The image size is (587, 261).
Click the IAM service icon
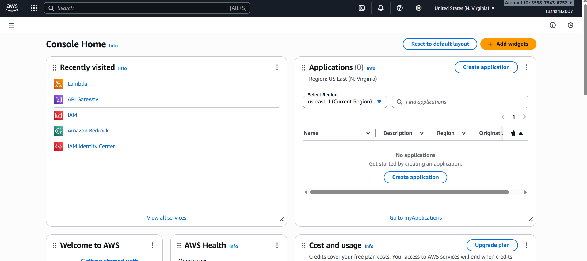click(x=59, y=115)
